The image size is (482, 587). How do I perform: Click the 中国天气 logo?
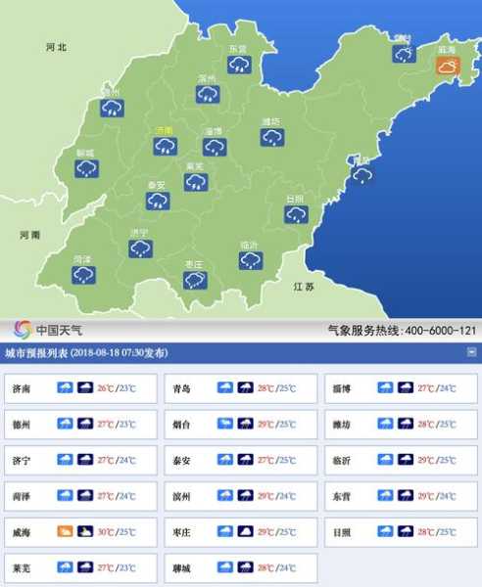[48, 330]
